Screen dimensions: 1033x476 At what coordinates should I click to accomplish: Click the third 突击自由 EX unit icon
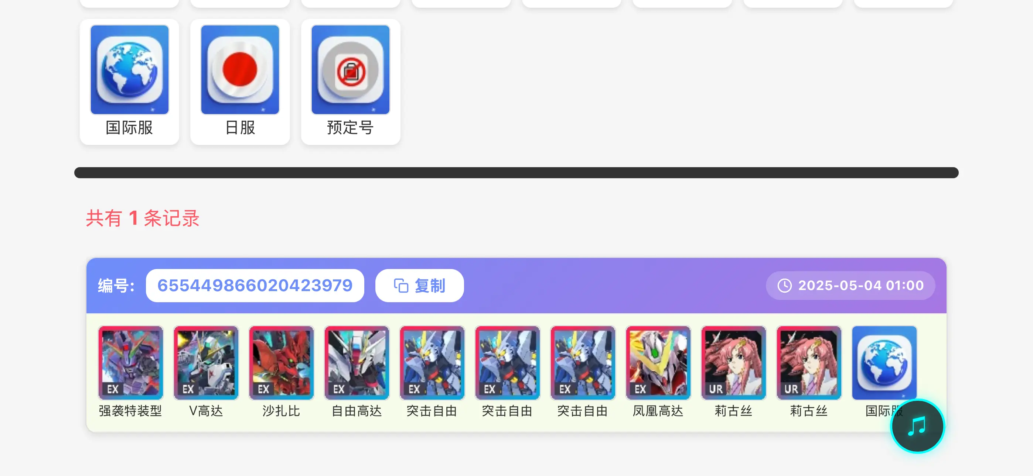click(583, 363)
